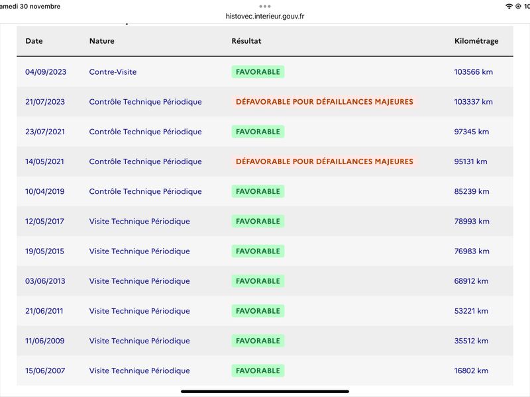Select the 53221 km mileage value
Viewport: 530px width, 397px height.
click(471, 311)
